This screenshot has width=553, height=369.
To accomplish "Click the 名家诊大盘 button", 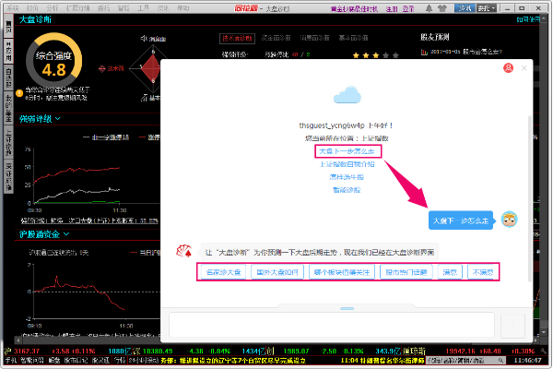I will (223, 272).
